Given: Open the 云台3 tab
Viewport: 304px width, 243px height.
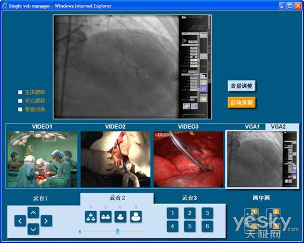Looking at the screenshot, I should coord(190,198).
